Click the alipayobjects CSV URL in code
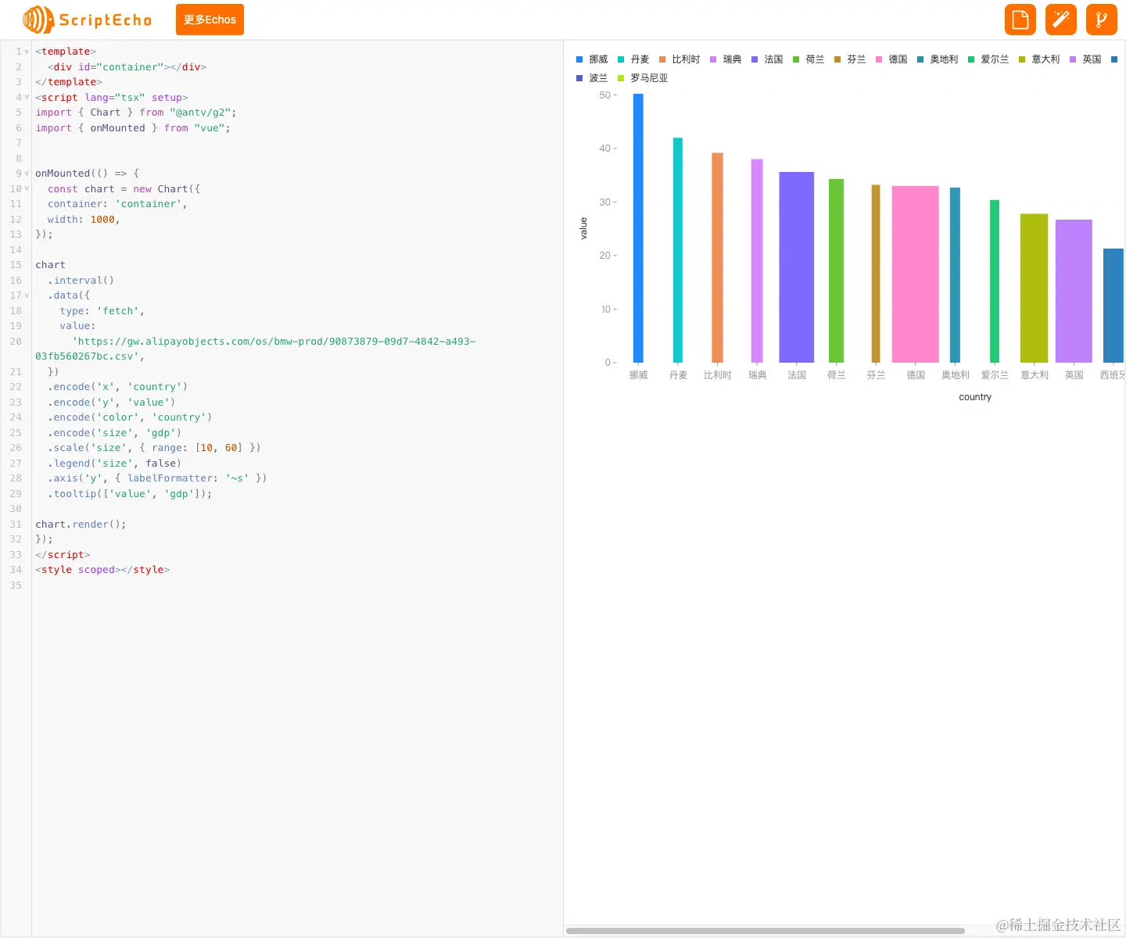 (255, 349)
